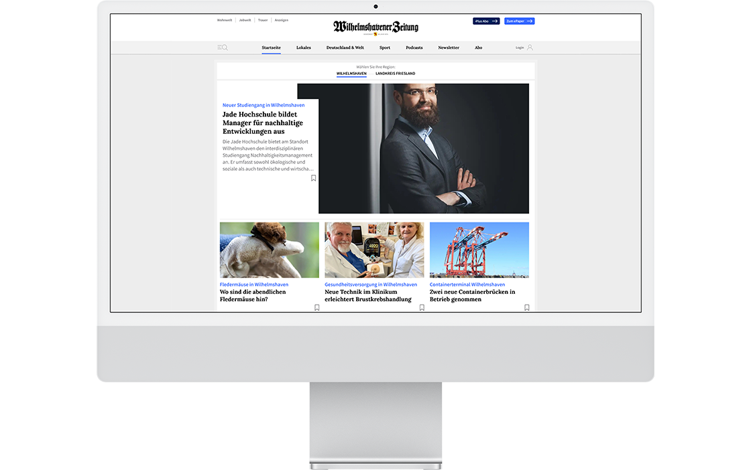This screenshot has width=751, height=470.
Task: Bookmark the Fledermäuse article
Action: (x=316, y=307)
